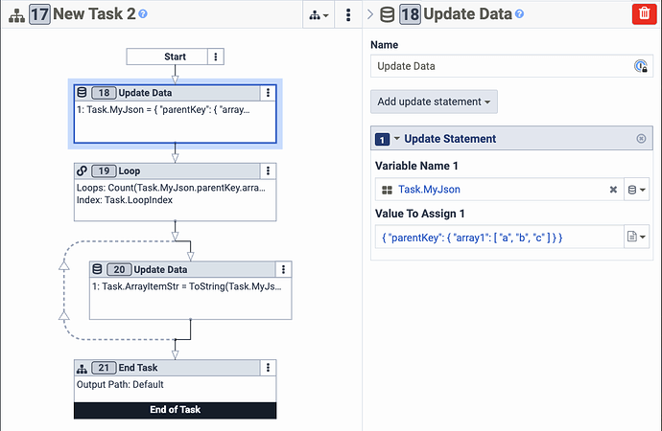Open the task hierarchy dropdown in the header
Screen dimensions: 662x431
tap(319, 15)
